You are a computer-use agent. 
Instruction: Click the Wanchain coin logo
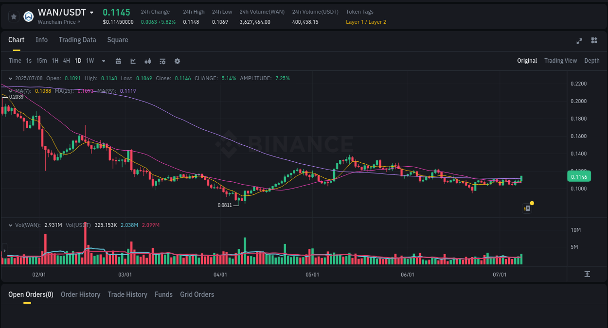pos(28,16)
